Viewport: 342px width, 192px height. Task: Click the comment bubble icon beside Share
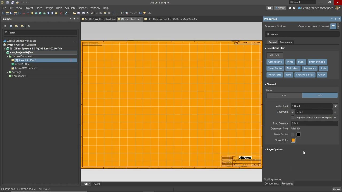click(x=270, y=8)
